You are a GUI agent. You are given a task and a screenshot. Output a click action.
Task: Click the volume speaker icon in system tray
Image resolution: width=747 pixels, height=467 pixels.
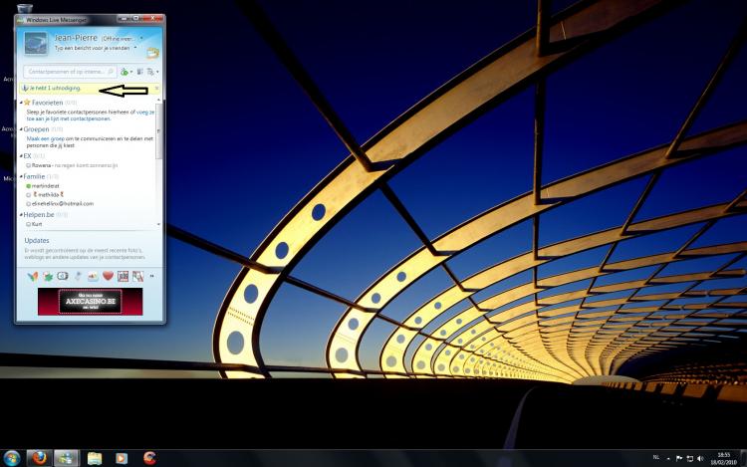pos(700,458)
